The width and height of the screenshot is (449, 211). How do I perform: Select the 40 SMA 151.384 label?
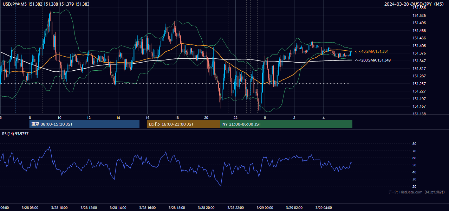(372, 51)
